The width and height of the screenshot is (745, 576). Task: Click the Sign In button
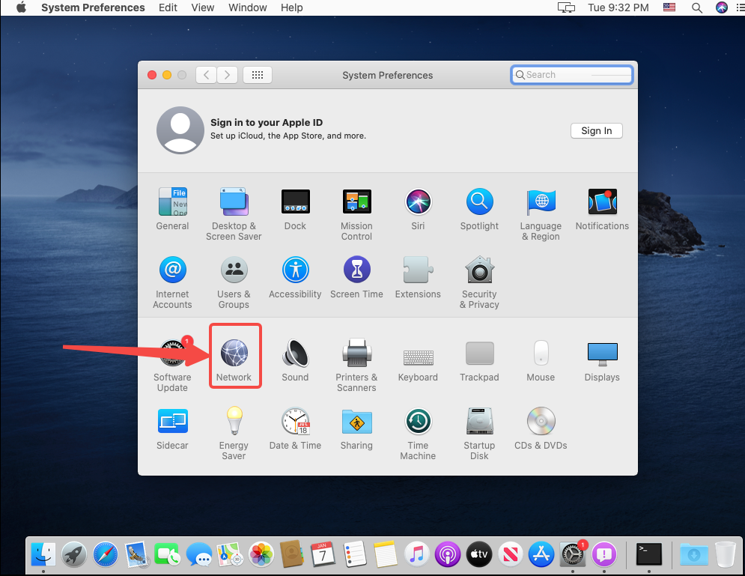click(x=596, y=130)
